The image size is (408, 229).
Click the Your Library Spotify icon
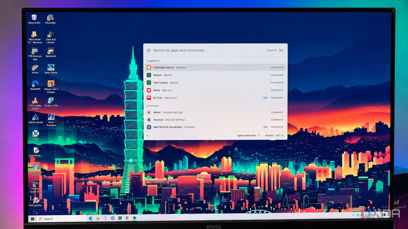pyautogui.click(x=149, y=83)
